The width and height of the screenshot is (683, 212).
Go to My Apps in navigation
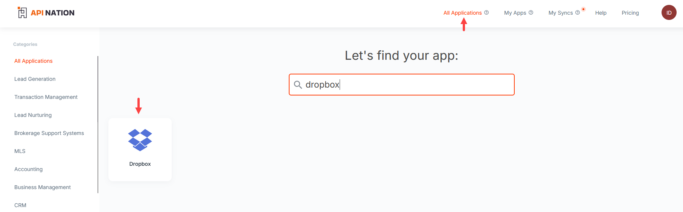(515, 13)
